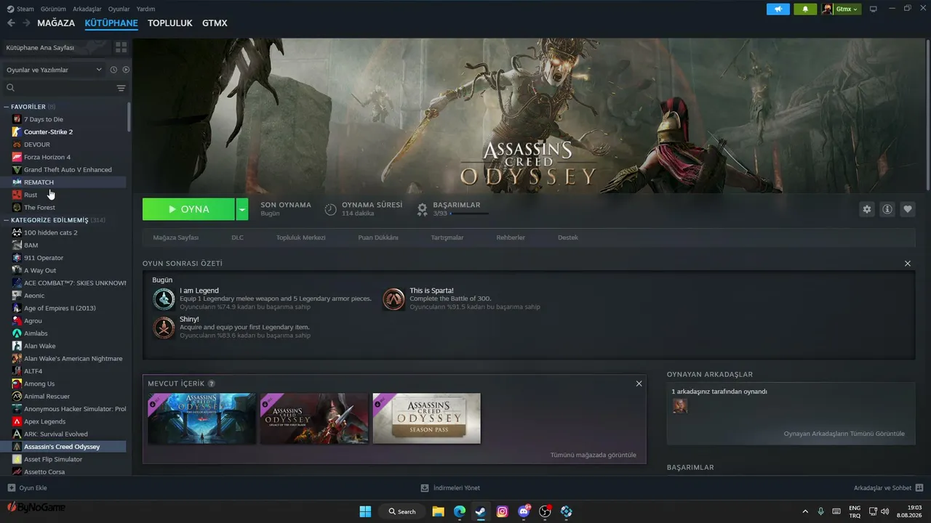The image size is (931, 523).
Task: Go forward with the right navigation arrow
Action: pyautogui.click(x=26, y=23)
